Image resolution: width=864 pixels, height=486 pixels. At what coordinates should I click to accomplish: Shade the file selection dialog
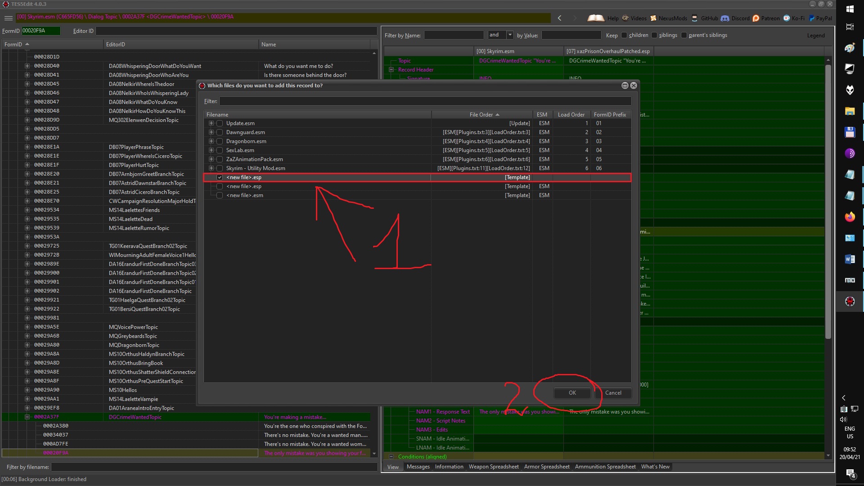click(x=625, y=85)
